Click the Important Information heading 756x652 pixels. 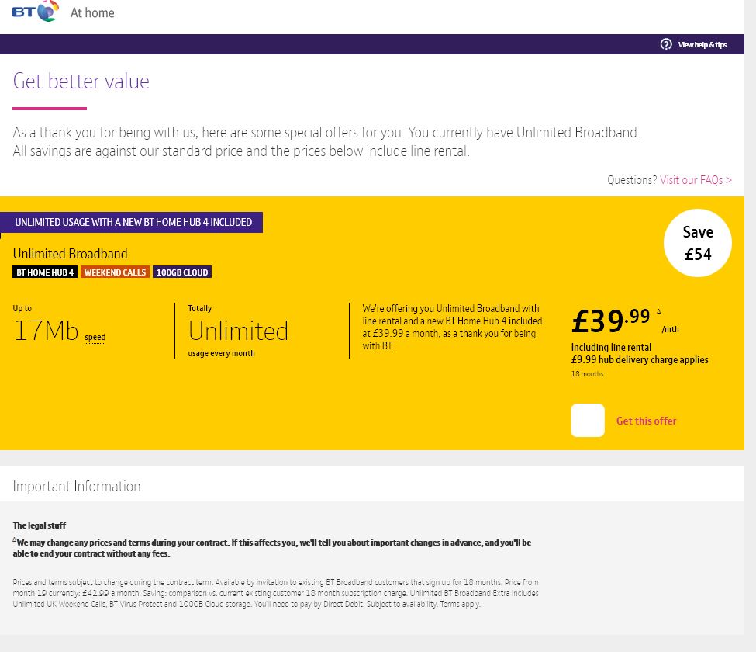point(77,487)
